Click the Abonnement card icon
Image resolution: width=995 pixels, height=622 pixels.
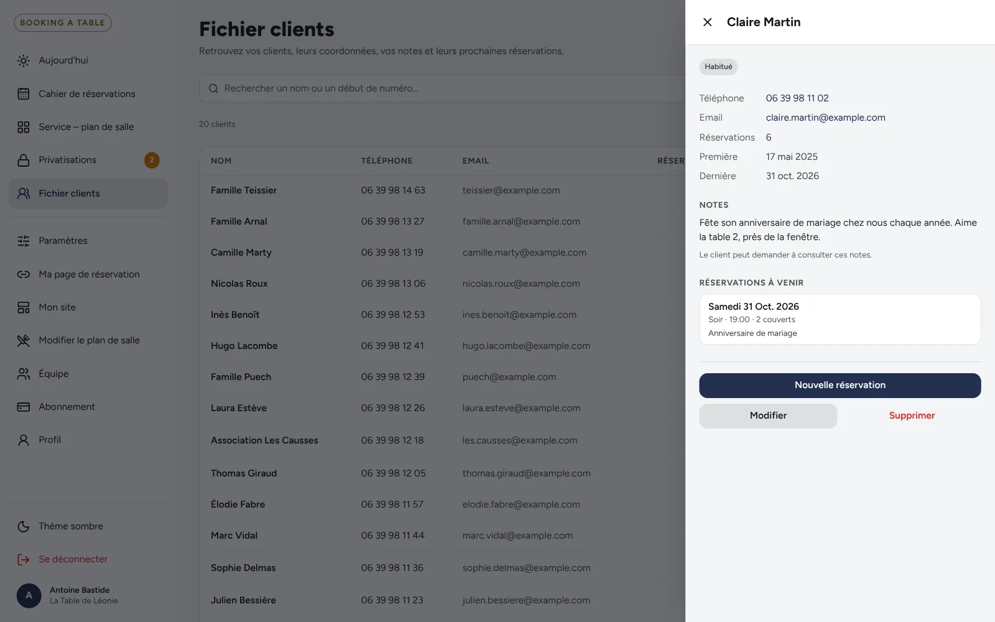point(24,407)
